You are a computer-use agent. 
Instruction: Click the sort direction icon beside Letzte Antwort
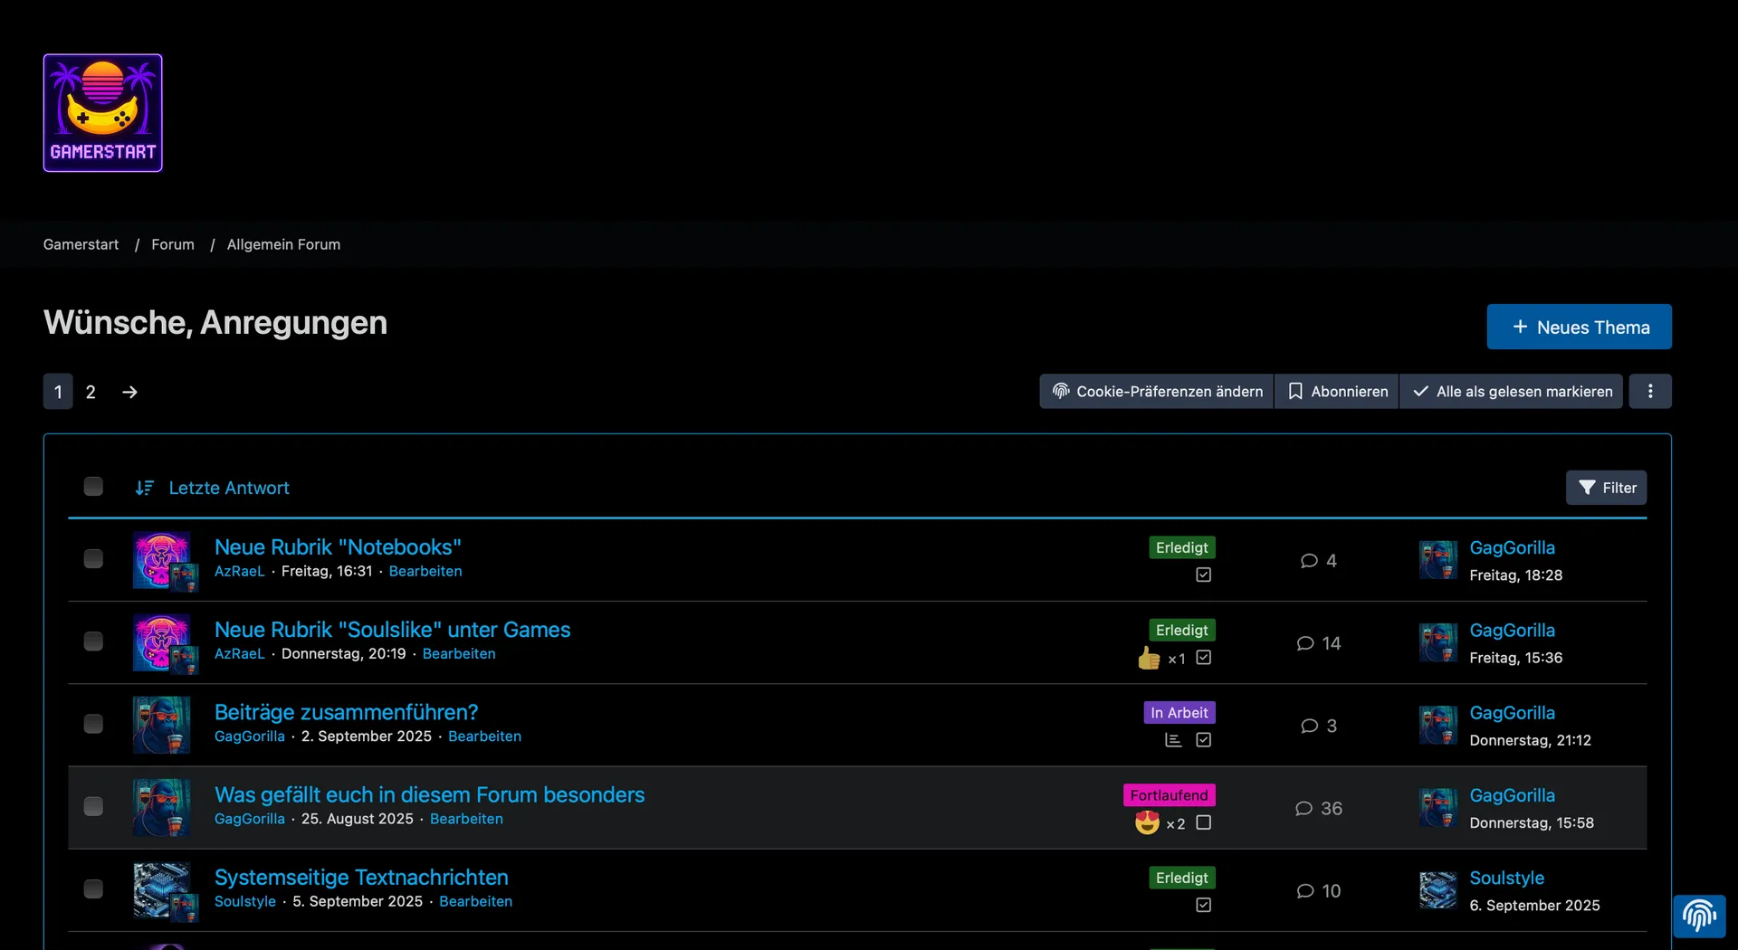pos(144,488)
